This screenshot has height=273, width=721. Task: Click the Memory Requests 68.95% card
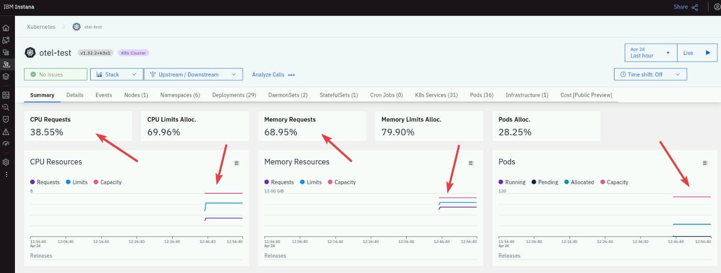coord(312,126)
